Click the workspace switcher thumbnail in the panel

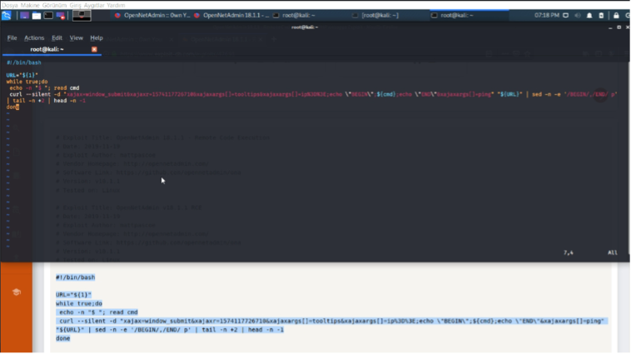tap(82, 15)
